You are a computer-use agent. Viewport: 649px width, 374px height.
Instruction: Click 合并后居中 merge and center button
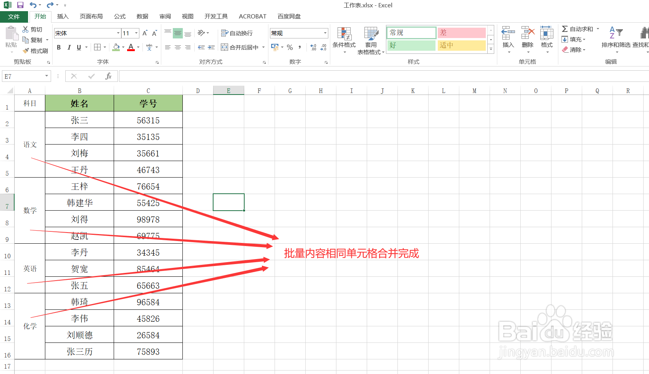(240, 47)
